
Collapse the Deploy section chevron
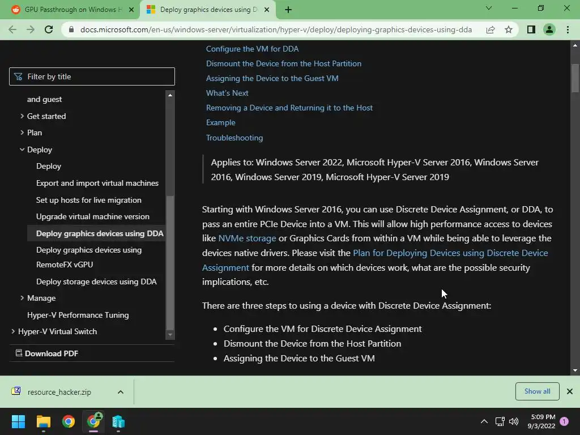22,150
